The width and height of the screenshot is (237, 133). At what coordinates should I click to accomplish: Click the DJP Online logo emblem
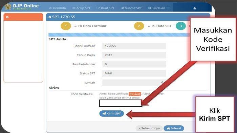(x=8, y=7)
